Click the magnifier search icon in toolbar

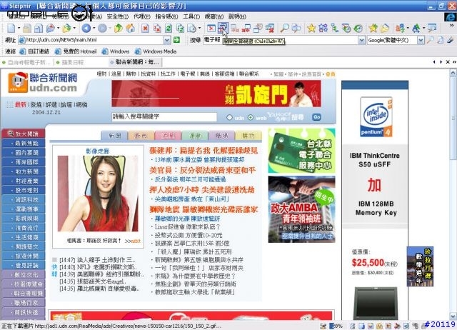click(x=284, y=29)
